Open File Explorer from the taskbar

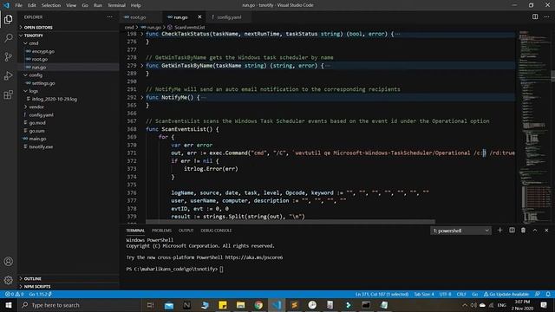(x=241, y=305)
